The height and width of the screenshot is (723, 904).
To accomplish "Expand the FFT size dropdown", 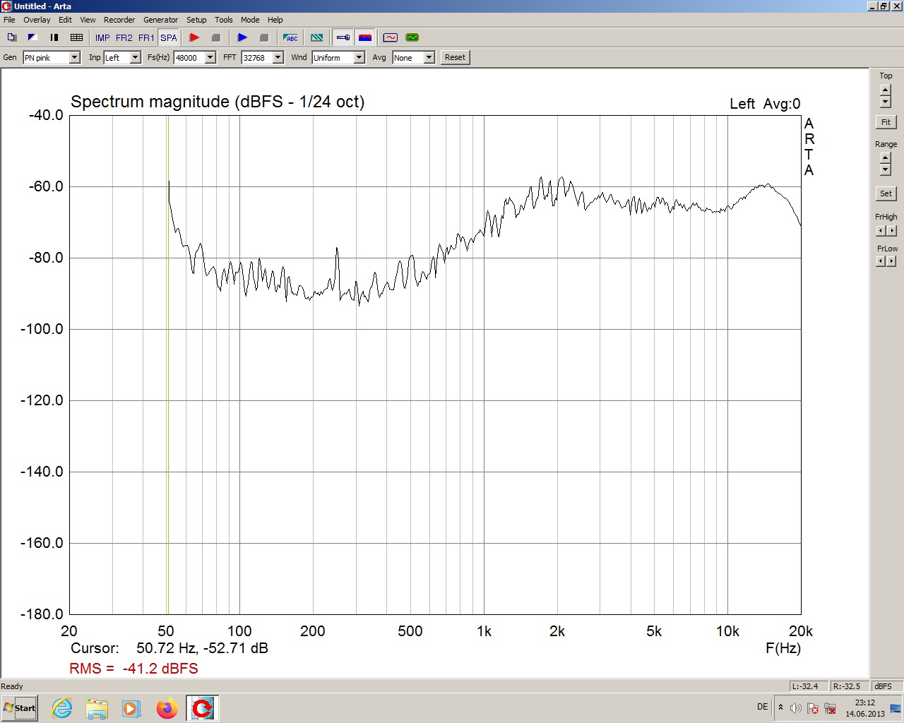I will click(x=278, y=58).
